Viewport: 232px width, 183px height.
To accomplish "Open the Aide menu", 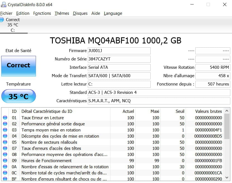I will 96,13.
